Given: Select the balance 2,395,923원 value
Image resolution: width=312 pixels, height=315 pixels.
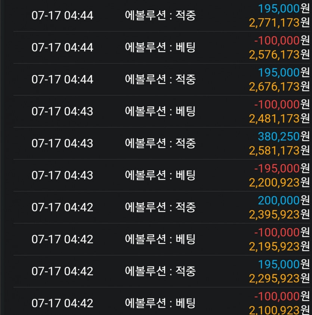Looking at the screenshot, I should point(279,215).
